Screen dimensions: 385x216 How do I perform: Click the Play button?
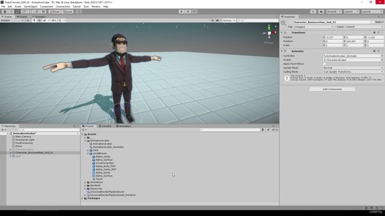tap(182, 11)
